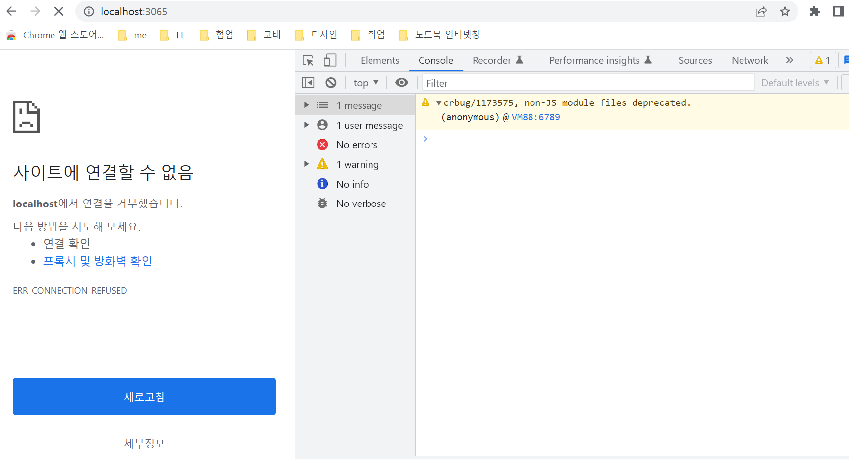Image resolution: width=849 pixels, height=459 pixels.
Task: Open the browser side panel
Action: pyautogui.click(x=838, y=11)
